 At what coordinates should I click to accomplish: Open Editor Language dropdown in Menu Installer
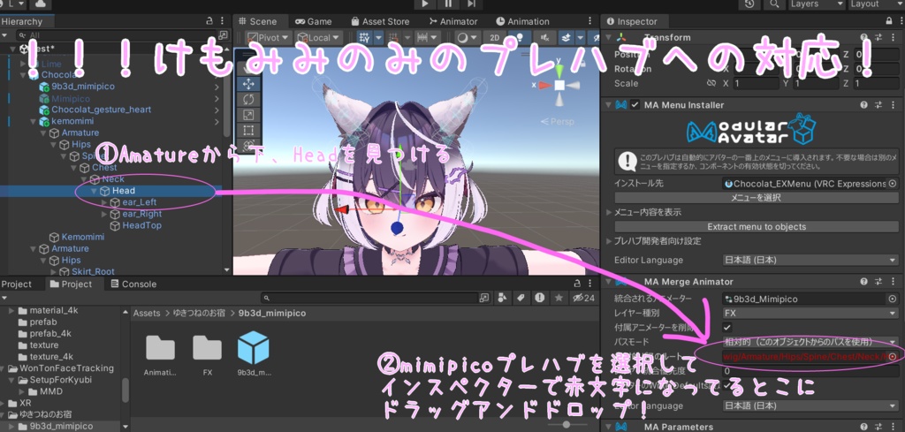[810, 260]
